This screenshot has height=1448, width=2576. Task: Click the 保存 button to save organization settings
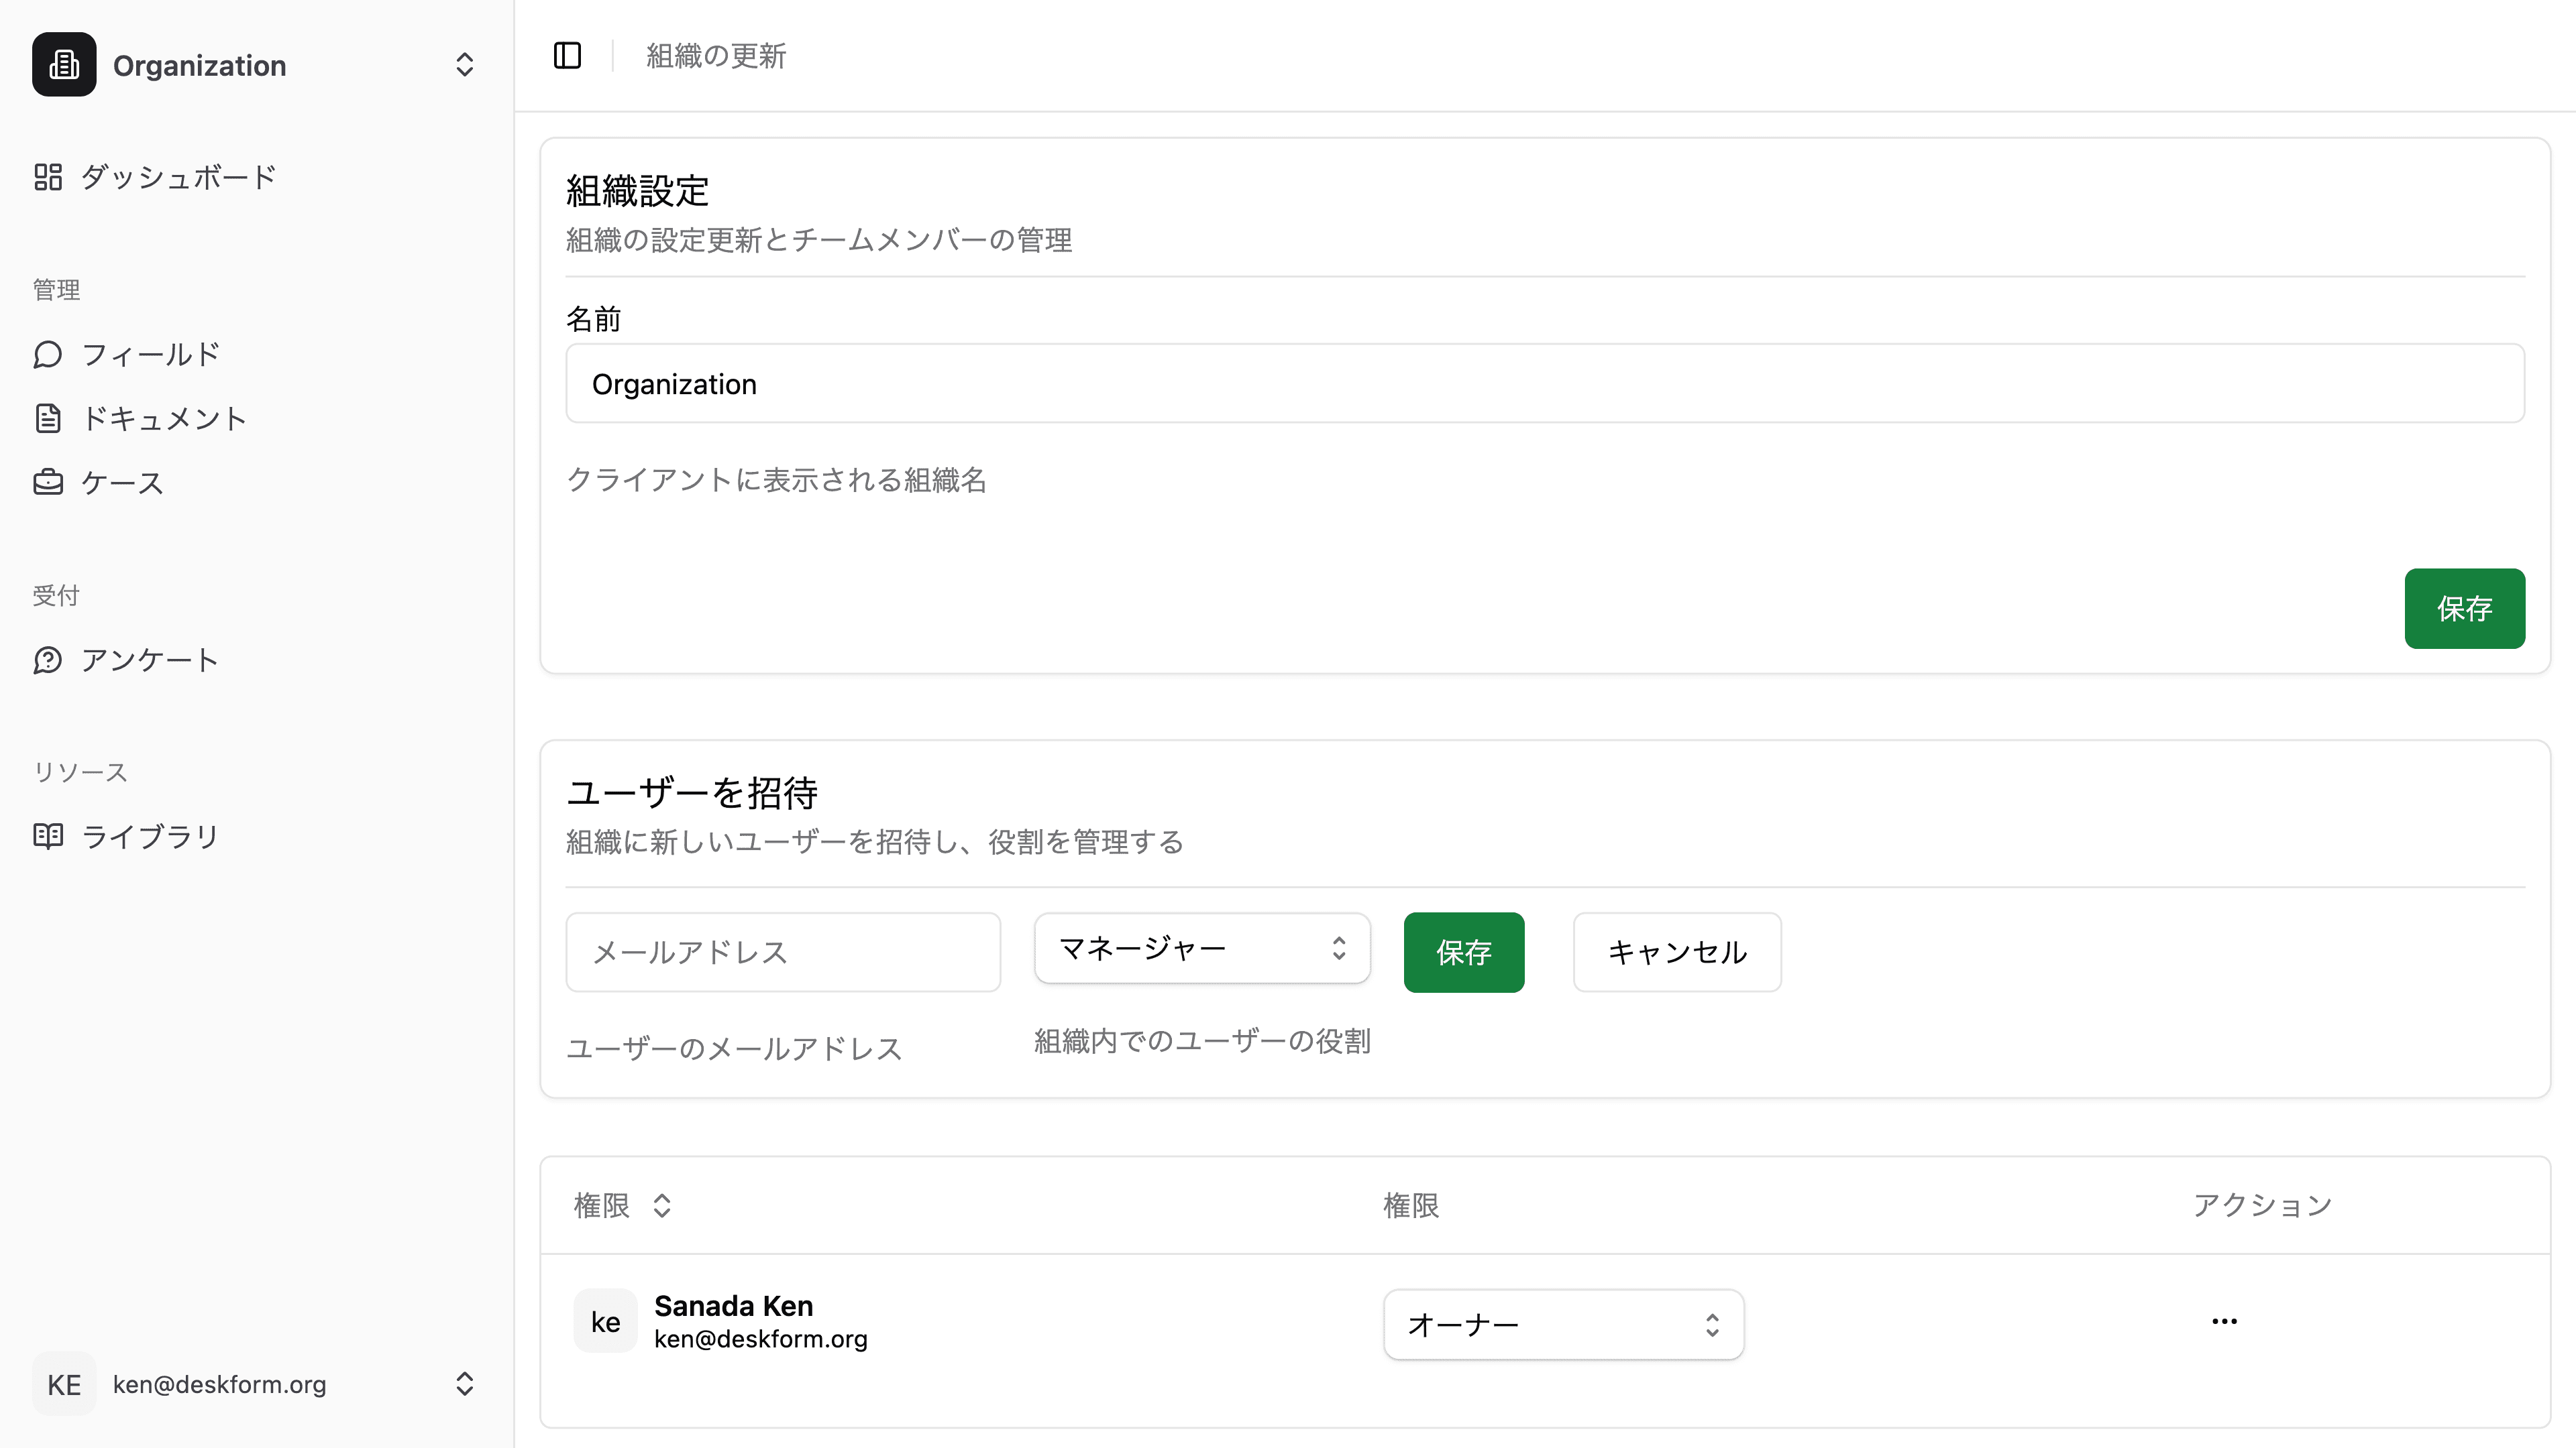2464,607
